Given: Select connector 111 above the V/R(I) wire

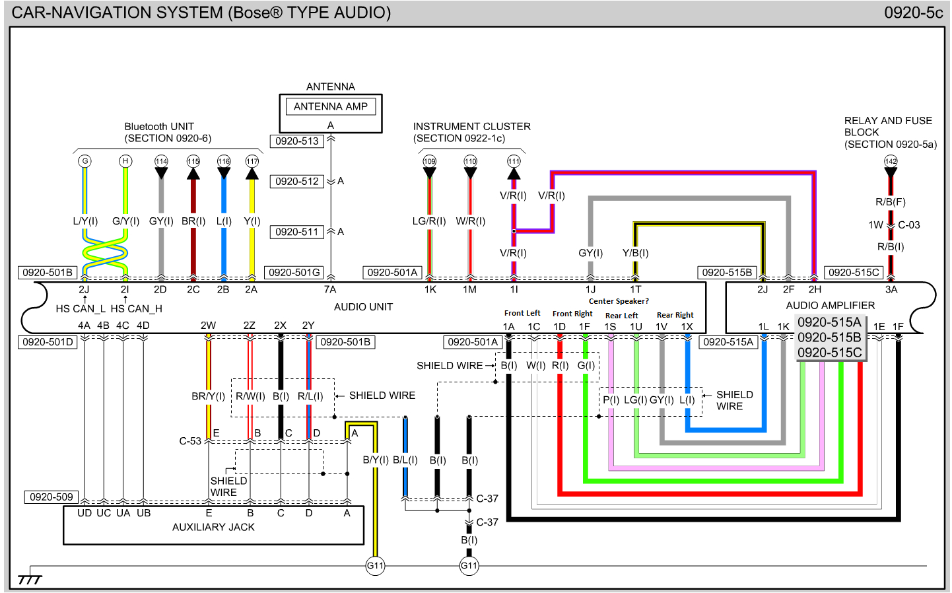Looking at the screenshot, I should point(514,160).
